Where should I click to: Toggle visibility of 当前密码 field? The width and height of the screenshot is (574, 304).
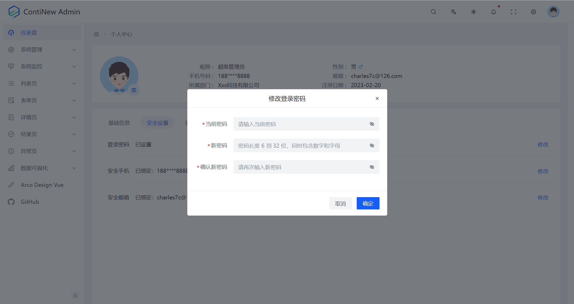click(372, 124)
